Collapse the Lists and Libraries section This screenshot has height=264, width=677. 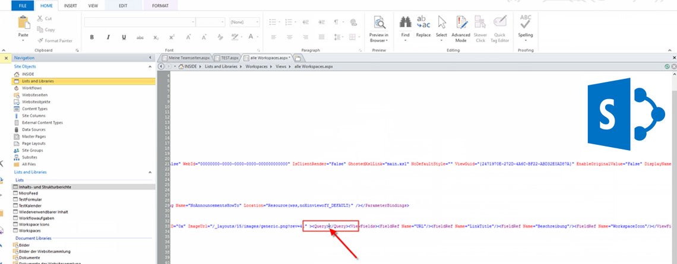click(150, 172)
